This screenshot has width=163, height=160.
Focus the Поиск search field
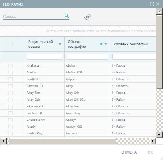coord(33,16)
